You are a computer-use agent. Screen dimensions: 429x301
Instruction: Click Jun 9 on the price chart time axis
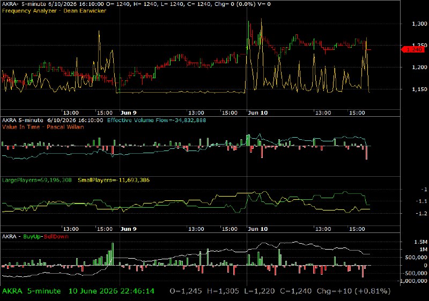[x=128, y=113]
